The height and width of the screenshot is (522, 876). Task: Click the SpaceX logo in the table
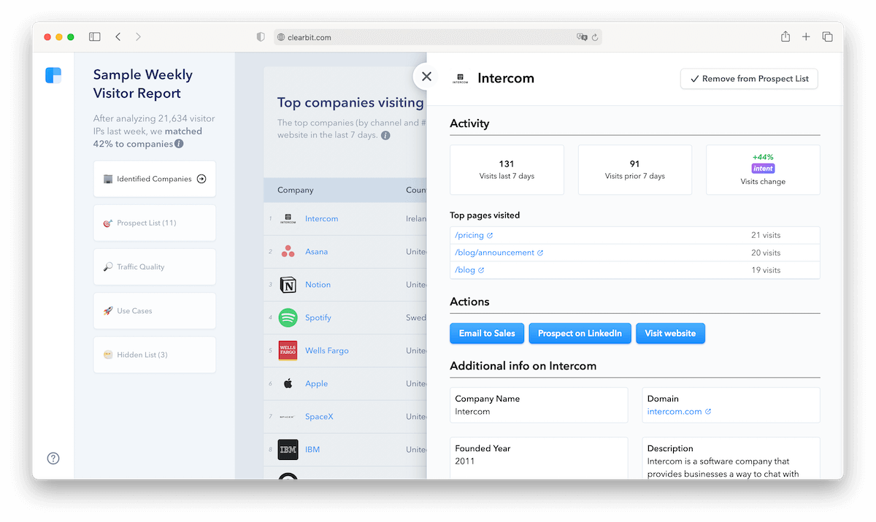(x=288, y=417)
